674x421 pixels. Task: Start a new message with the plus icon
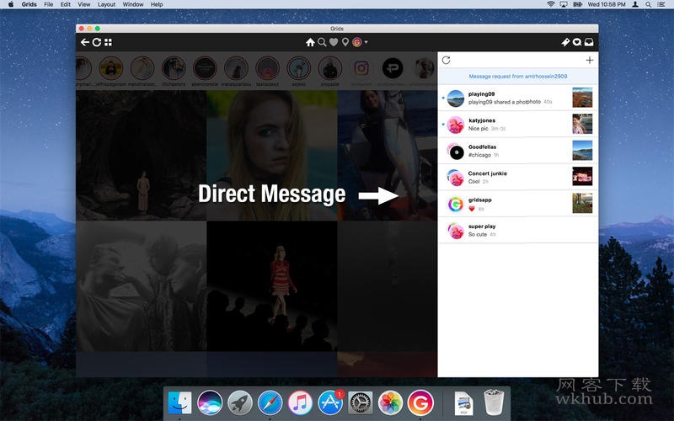(589, 60)
